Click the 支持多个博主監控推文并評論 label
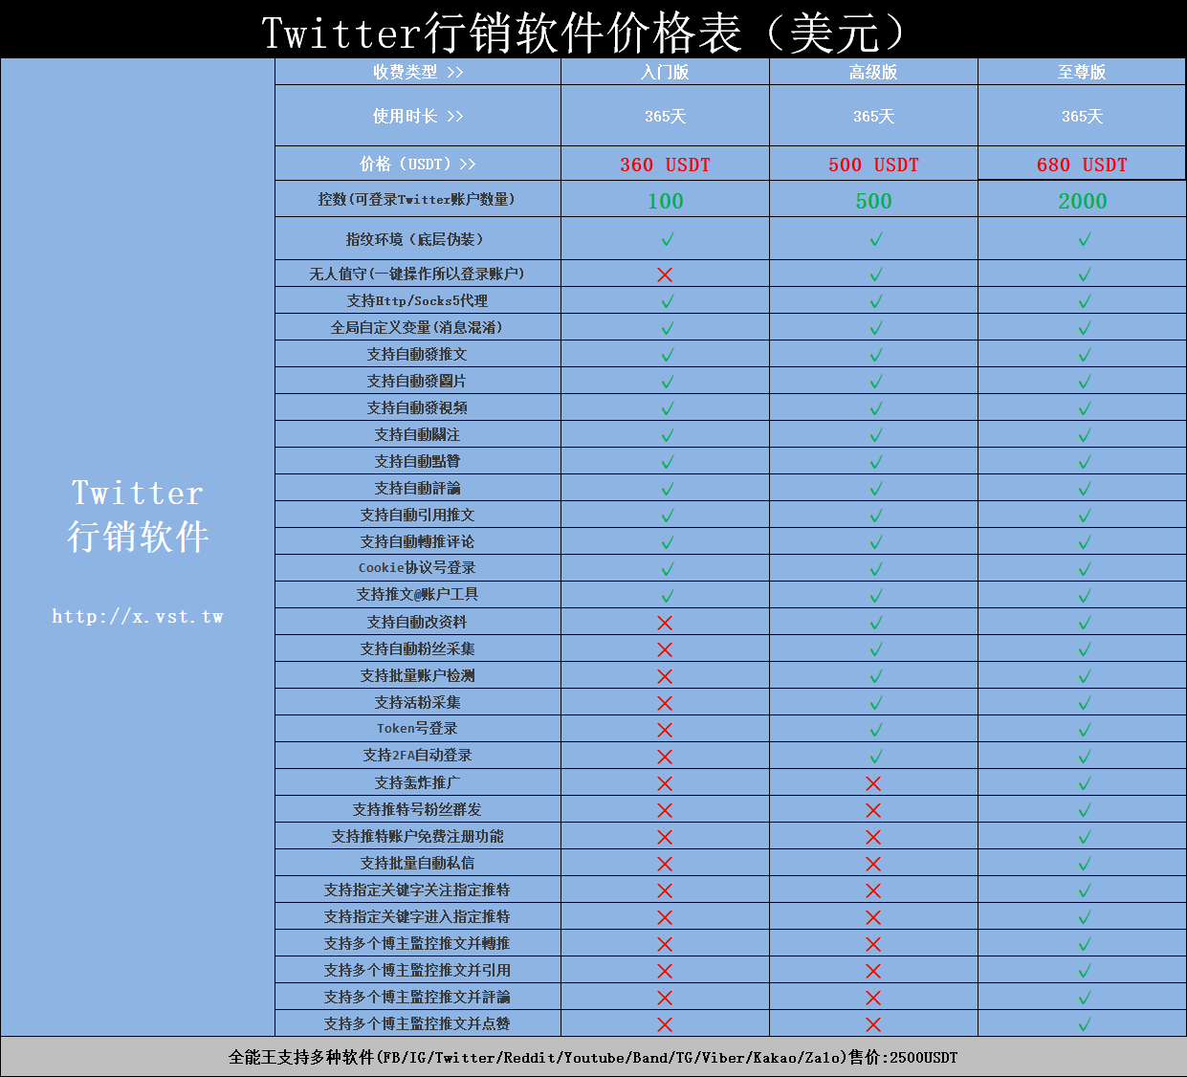 coord(417,997)
